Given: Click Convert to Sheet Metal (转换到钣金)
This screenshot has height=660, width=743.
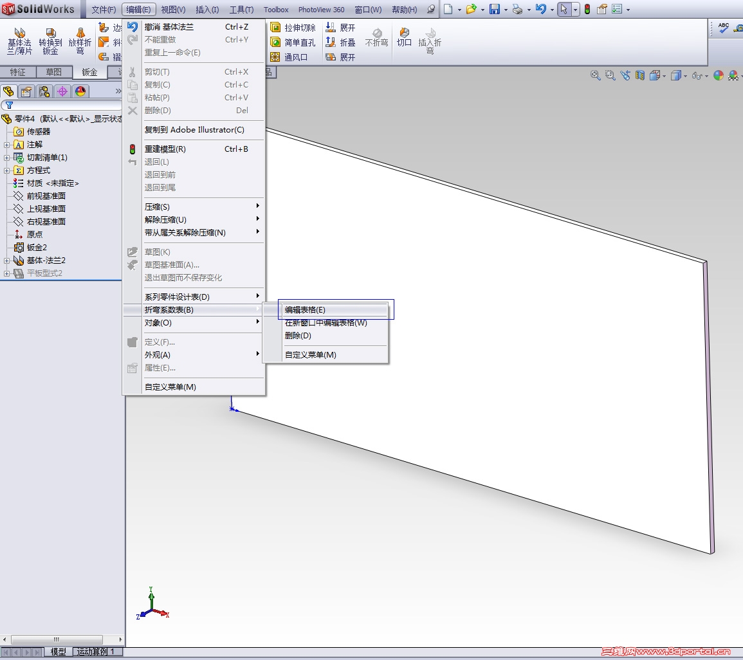Looking at the screenshot, I should tap(50, 41).
